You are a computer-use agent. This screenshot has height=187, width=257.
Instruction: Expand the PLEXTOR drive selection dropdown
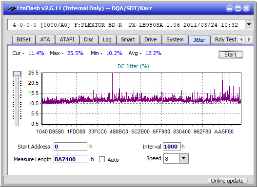tap(249, 25)
